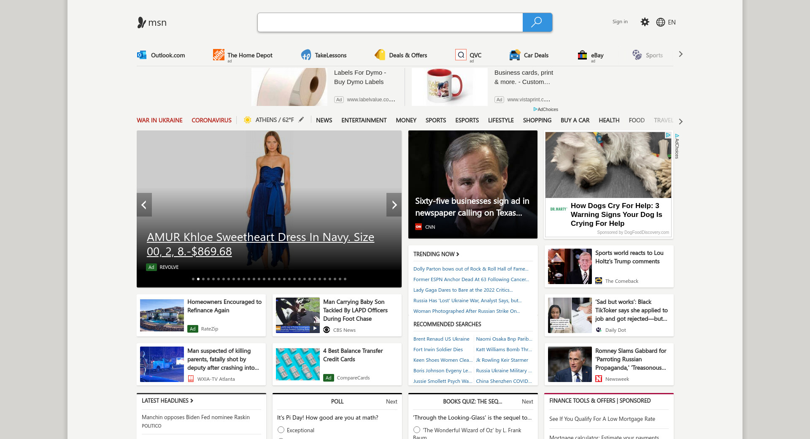810x439 pixels.
Task: Edit weather location with pencil icon
Action: click(301, 120)
